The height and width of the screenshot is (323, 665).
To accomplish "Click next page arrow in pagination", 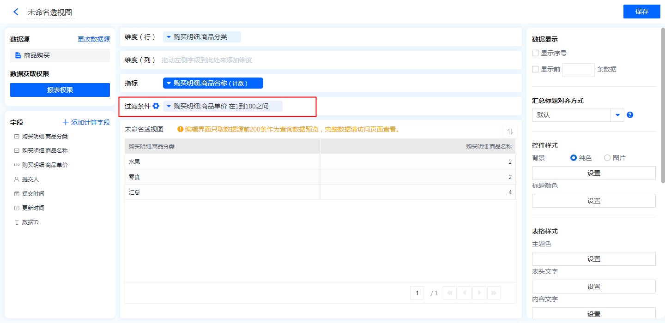I will [480, 293].
